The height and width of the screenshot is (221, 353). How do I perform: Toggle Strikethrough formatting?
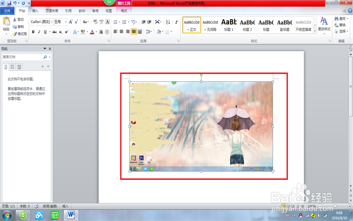[x=54, y=32]
